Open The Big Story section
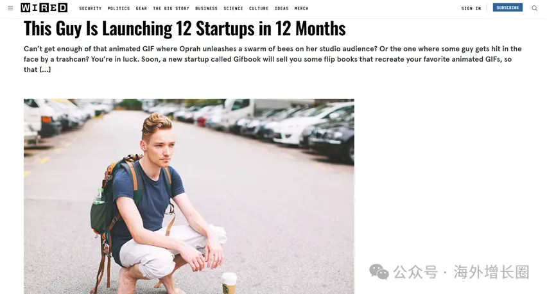This screenshot has width=547, height=294. (x=171, y=8)
